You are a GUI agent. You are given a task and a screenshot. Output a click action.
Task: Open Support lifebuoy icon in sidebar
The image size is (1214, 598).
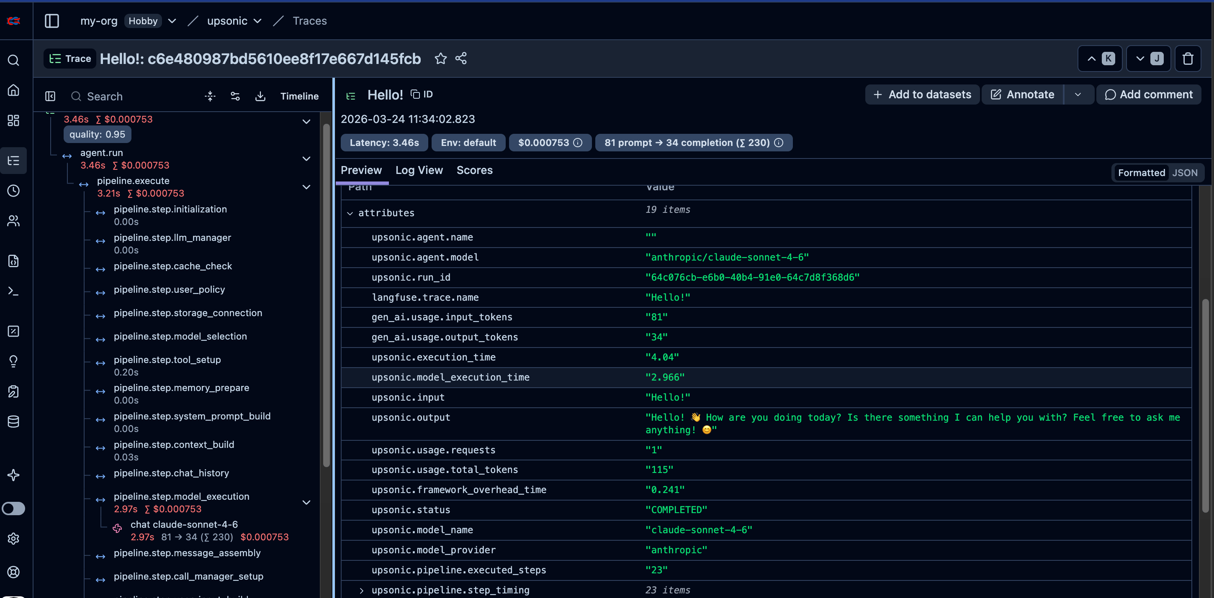(x=14, y=572)
